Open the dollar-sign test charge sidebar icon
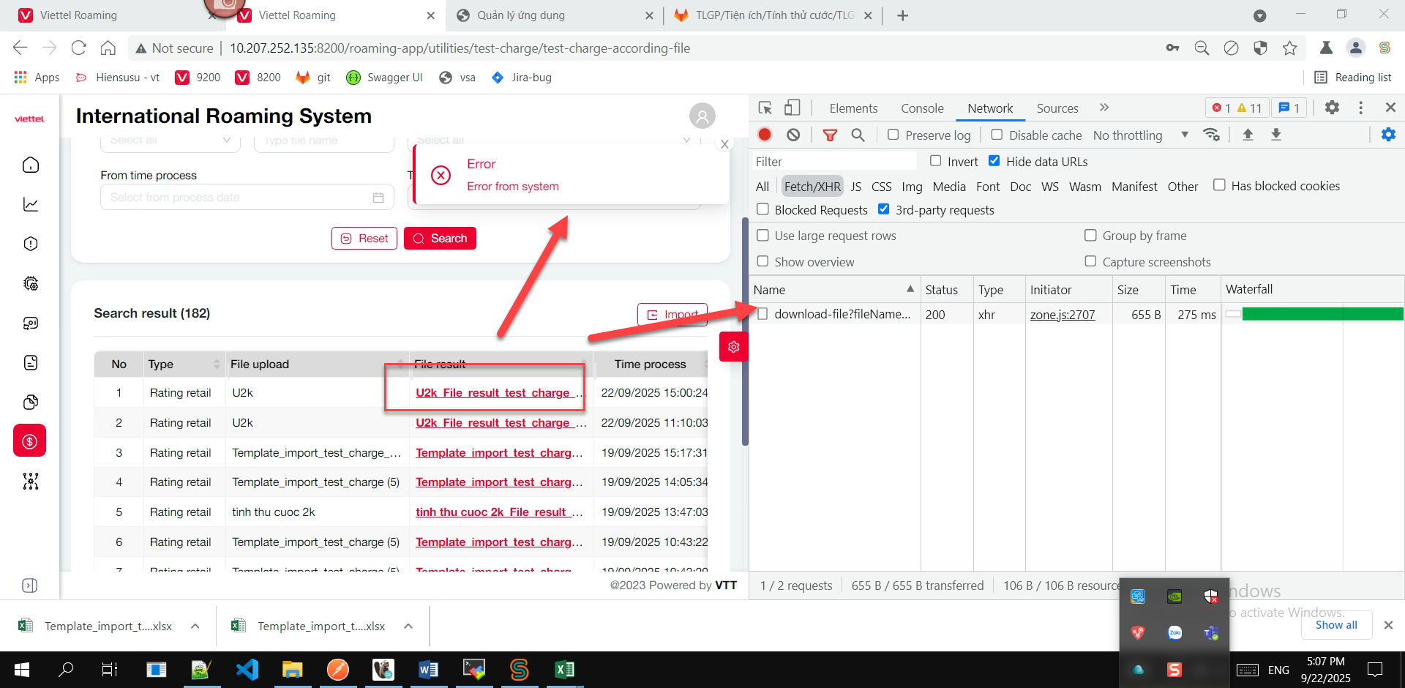The width and height of the screenshot is (1405, 688). click(x=30, y=441)
